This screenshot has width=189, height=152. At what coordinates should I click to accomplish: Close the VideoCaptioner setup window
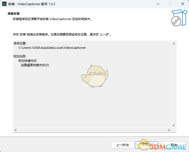click(x=182, y=4)
